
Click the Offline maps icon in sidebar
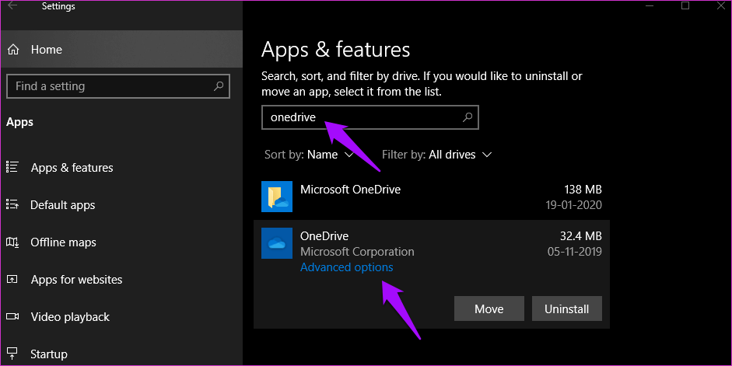12,242
